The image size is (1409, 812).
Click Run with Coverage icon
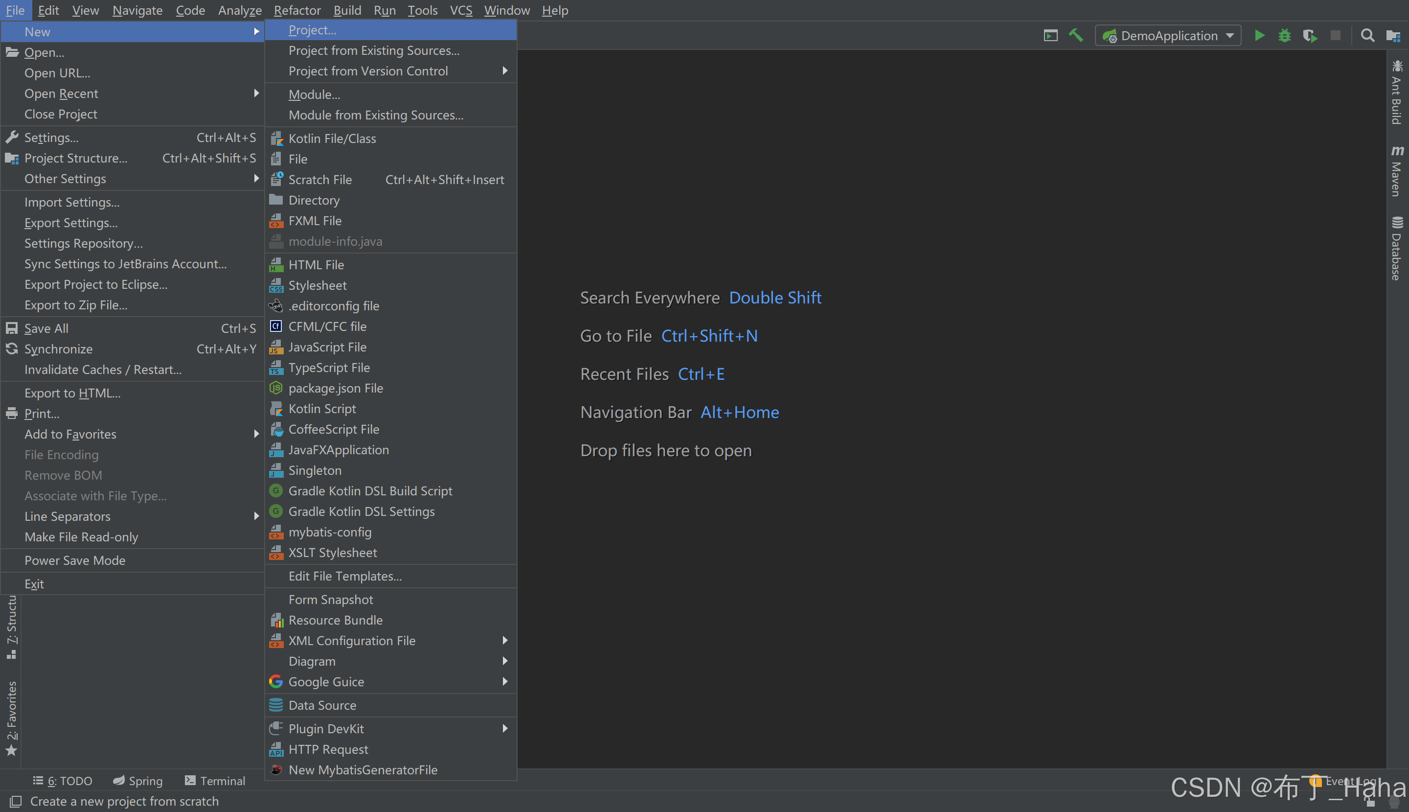1310,36
